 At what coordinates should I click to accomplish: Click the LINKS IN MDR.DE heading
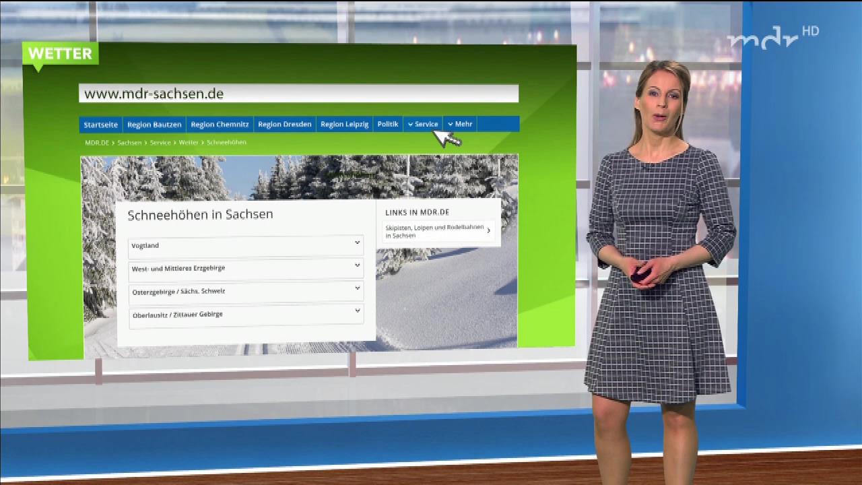pyautogui.click(x=417, y=212)
